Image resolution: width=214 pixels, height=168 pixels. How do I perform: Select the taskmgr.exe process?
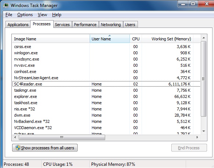tap(106, 90)
